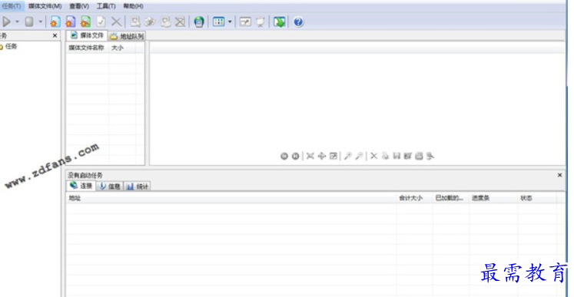Click the thumbnail view mode icon
The height and width of the screenshot is (297, 574).
click(218, 22)
